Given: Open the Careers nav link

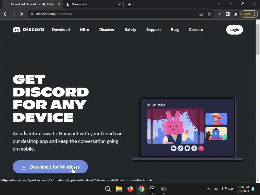Looking at the screenshot, I should (196, 30).
